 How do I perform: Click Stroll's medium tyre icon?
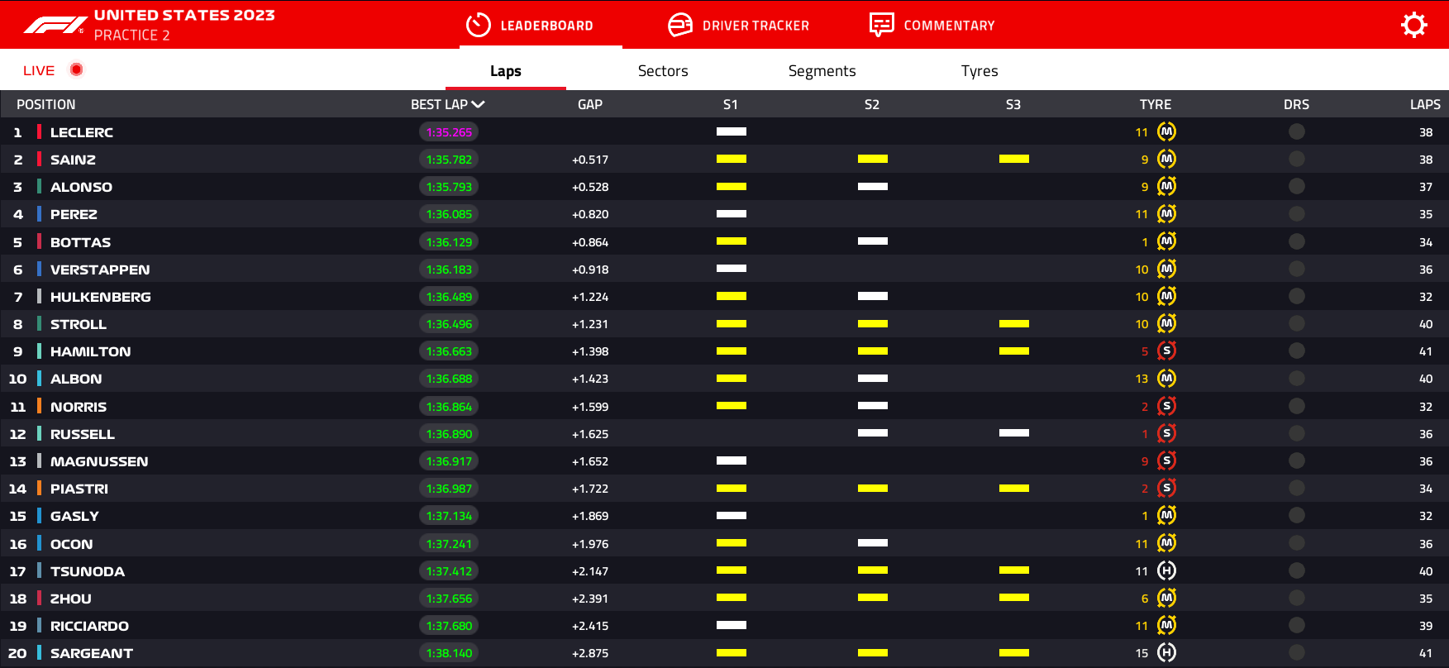(x=1166, y=323)
